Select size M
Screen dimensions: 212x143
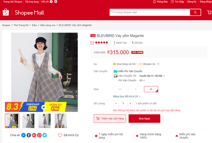[151, 89]
